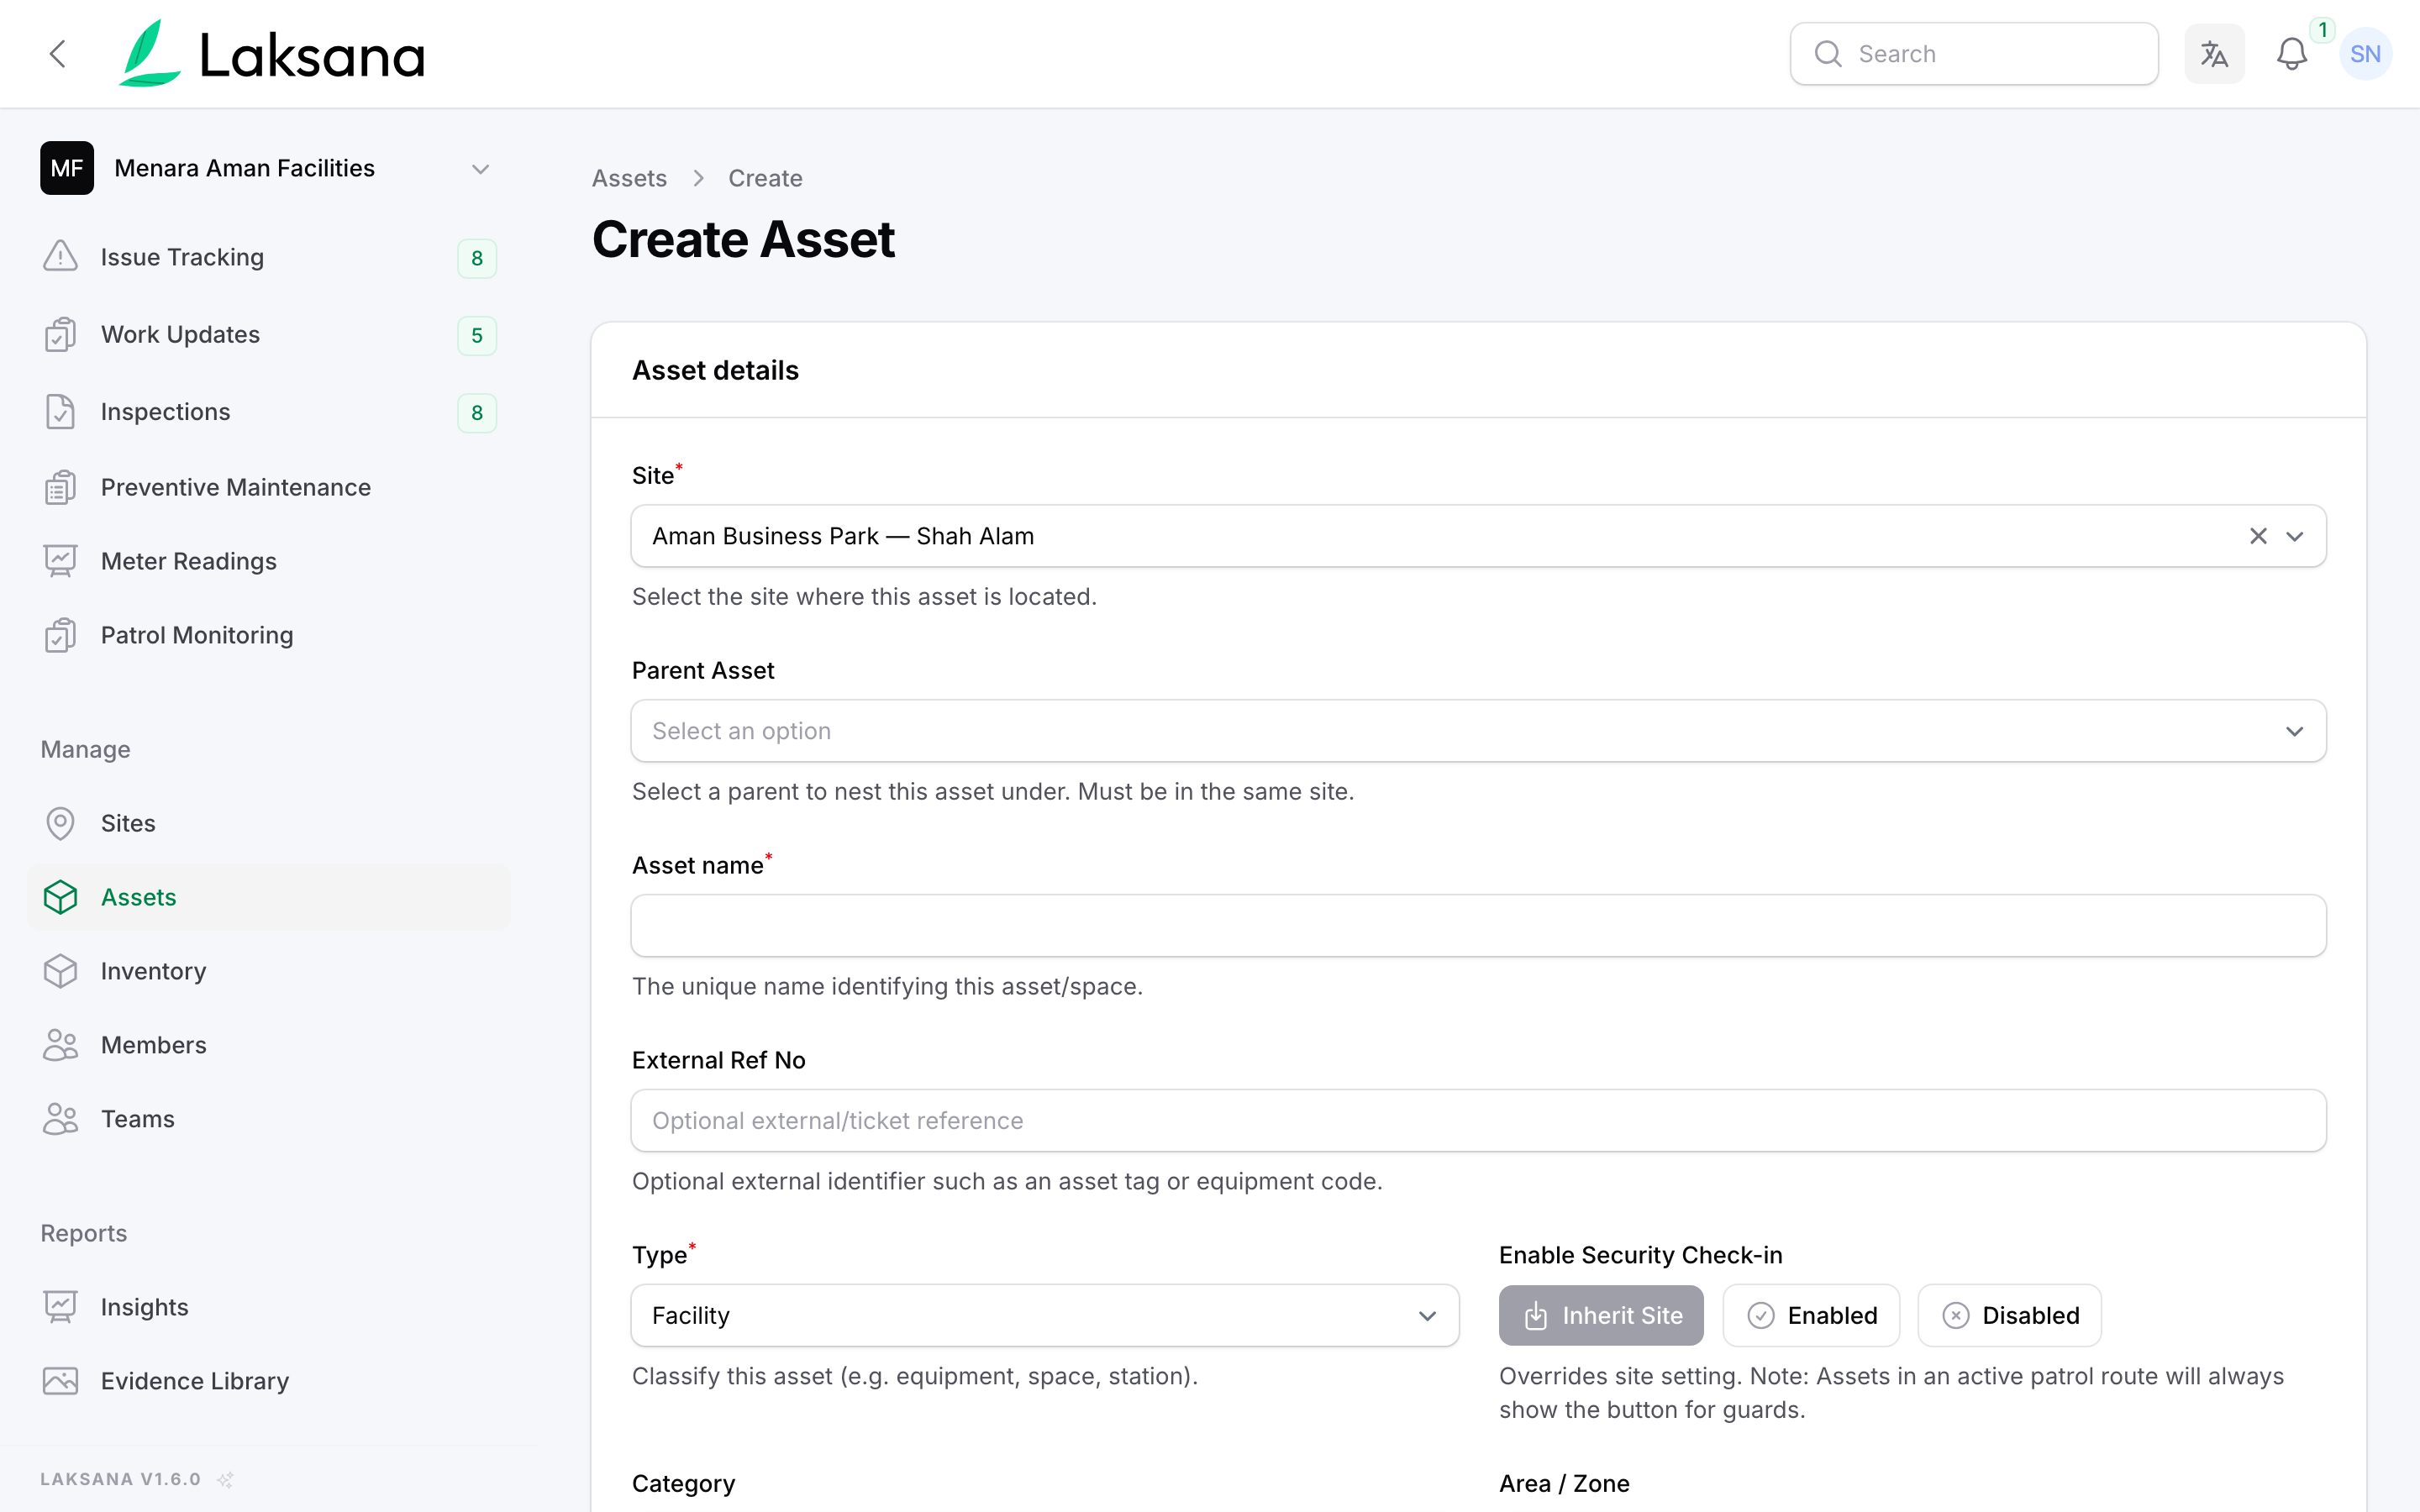Click the Inventory box icon

pos(60,971)
